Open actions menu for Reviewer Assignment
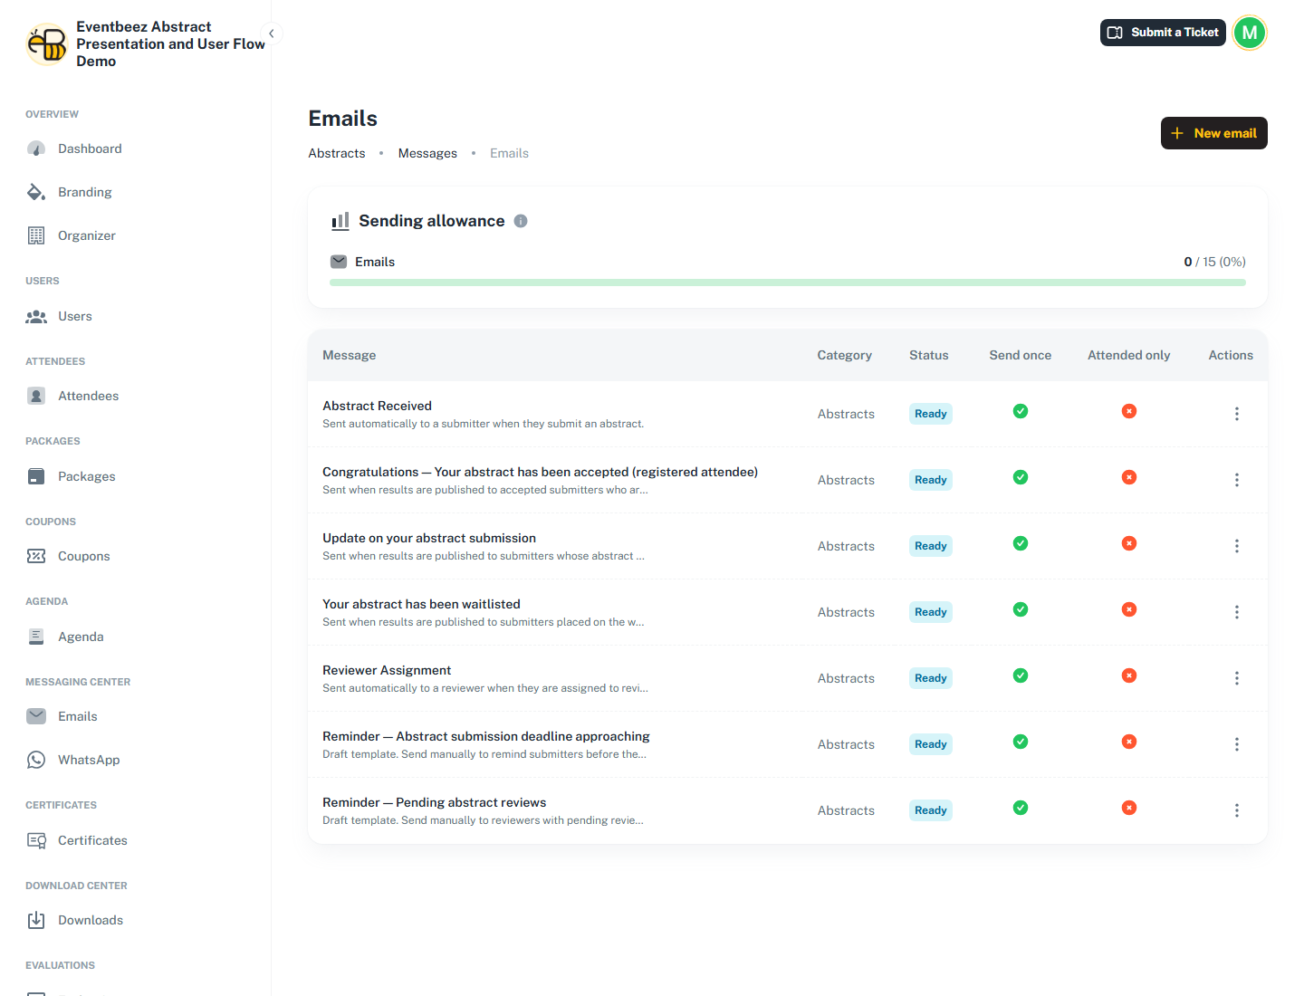The height and width of the screenshot is (996, 1304). tap(1236, 678)
